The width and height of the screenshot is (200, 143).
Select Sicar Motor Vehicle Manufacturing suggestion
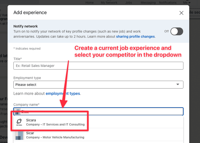(98, 135)
